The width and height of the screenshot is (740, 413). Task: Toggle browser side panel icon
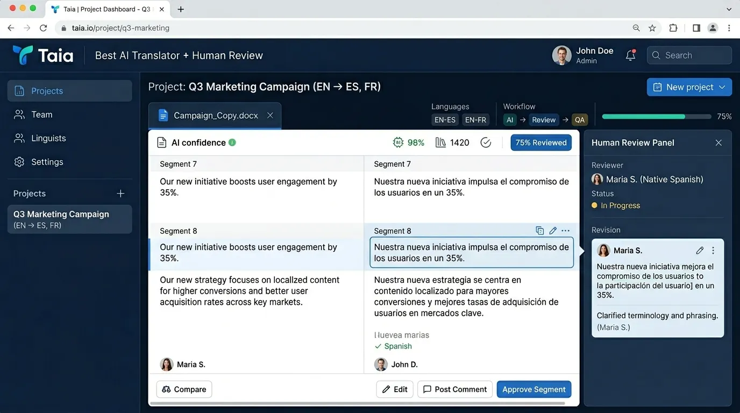tap(696, 28)
